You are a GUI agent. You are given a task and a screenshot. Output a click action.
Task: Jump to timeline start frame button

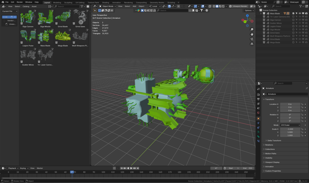pyautogui.click(x=121, y=168)
